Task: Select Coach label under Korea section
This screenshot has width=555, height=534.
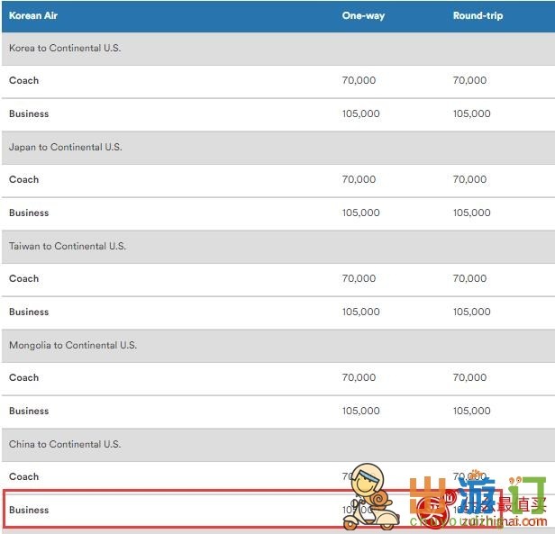Action: (23, 80)
